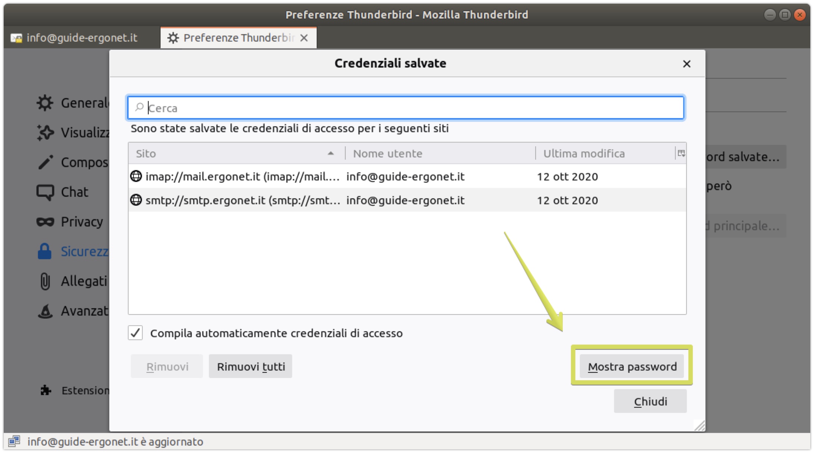Viewport: 814px width, 453px height.
Task: Click username info@guide-ergonet.it in smtp row
Action: pos(405,200)
